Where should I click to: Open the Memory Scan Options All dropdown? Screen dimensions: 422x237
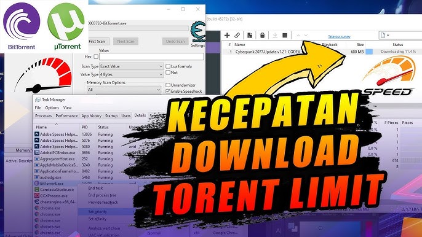click(x=124, y=90)
